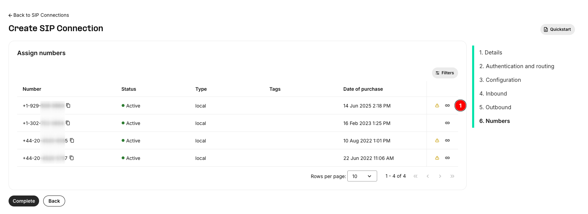Screen dimensions: 588x214
Task: Go to the Details step
Action: pos(491,52)
